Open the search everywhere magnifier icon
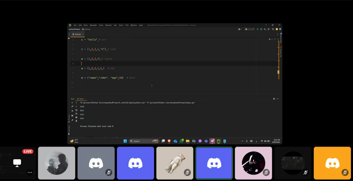The image size is (353, 181). (273, 29)
